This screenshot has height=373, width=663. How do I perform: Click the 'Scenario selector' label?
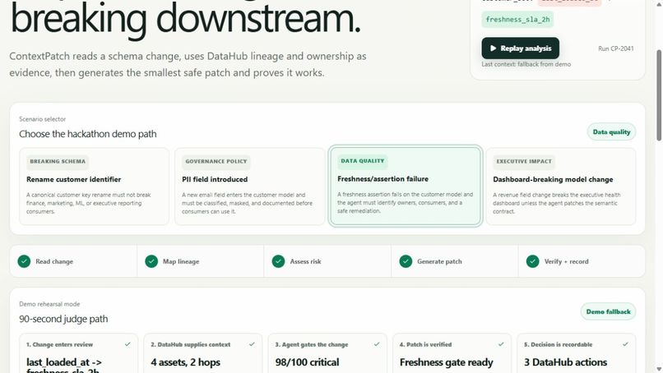click(42, 119)
